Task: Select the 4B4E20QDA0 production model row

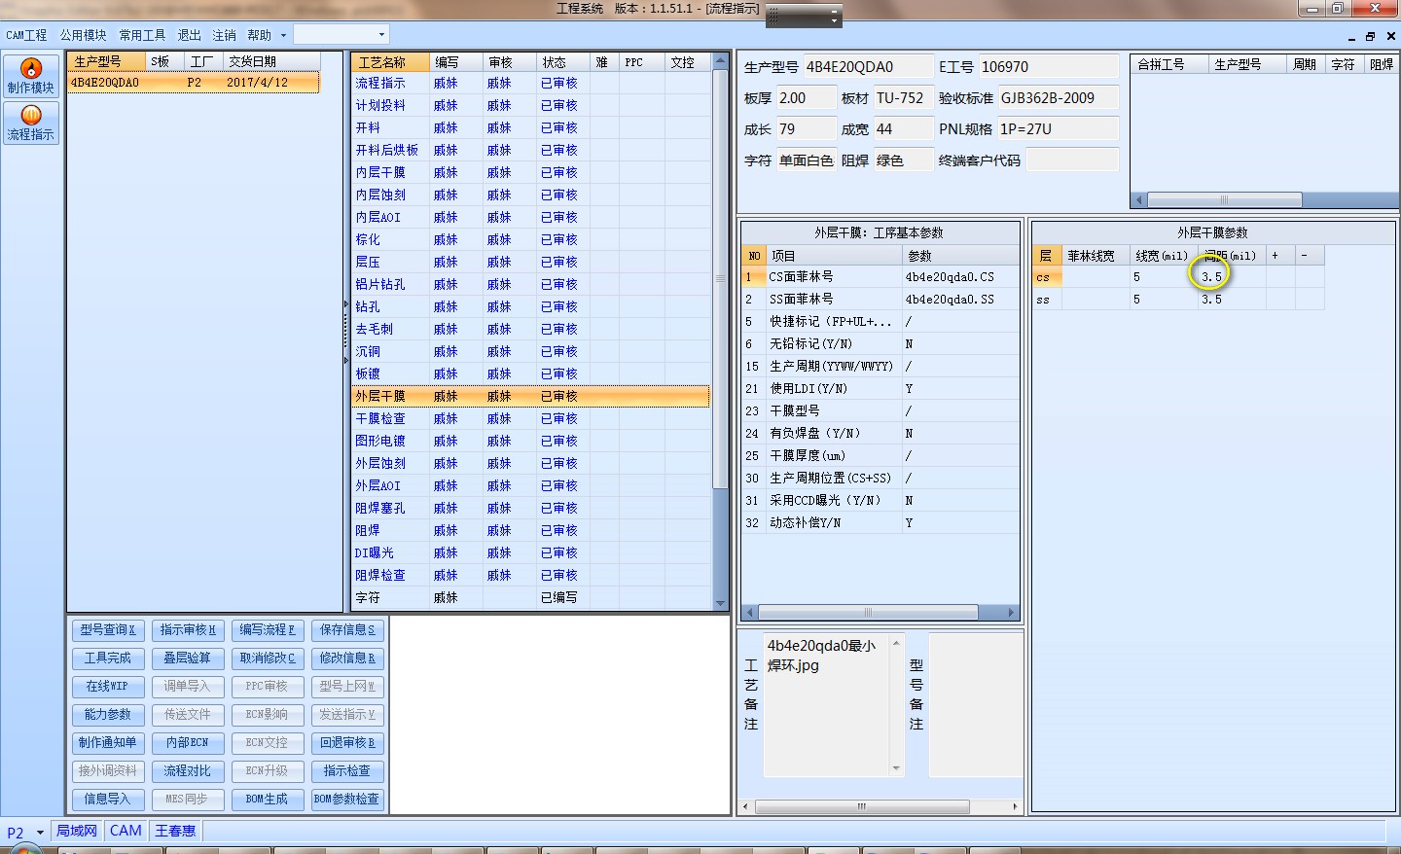Action: 194,83
